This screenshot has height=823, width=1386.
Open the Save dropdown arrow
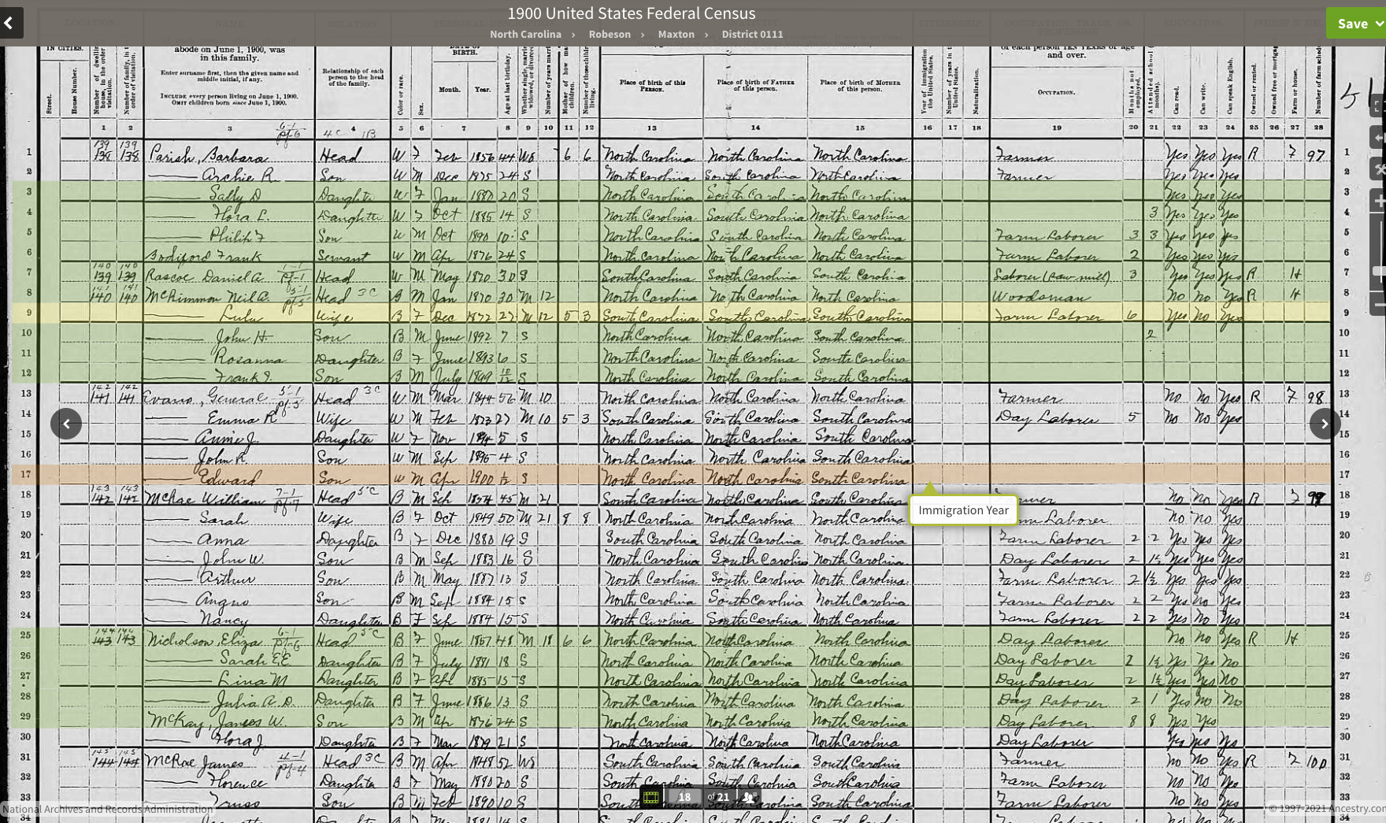pyautogui.click(x=1378, y=24)
